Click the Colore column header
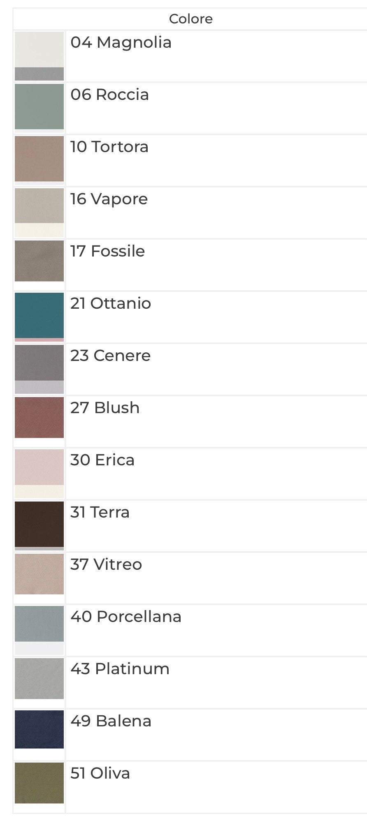The image size is (367, 816). pos(190,19)
